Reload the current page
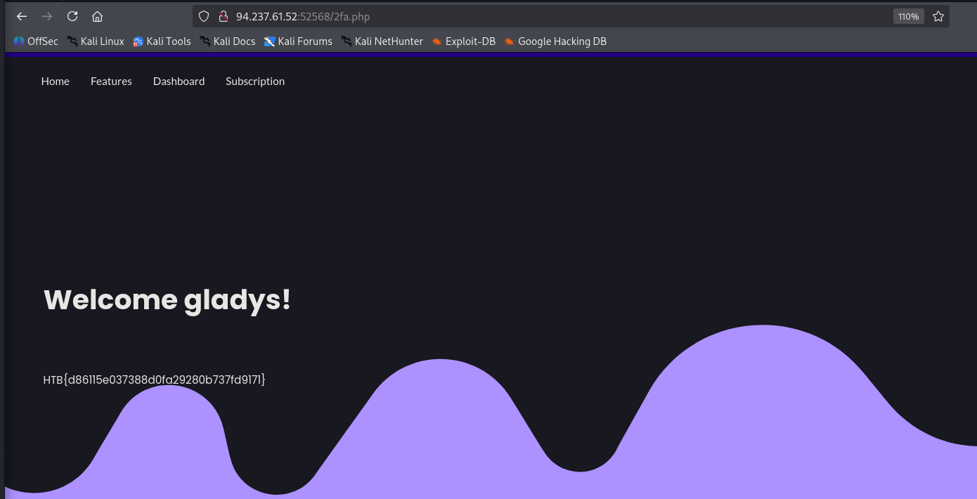The width and height of the screenshot is (977, 499). coord(72,16)
